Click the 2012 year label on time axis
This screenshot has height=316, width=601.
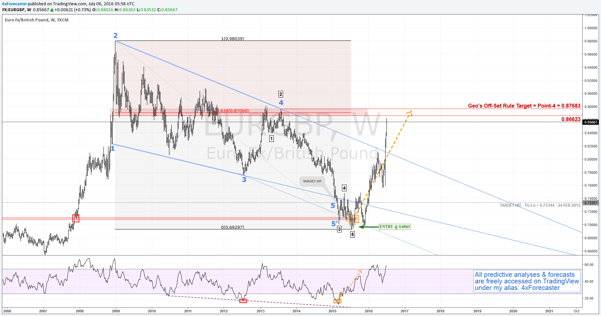tap(224, 311)
